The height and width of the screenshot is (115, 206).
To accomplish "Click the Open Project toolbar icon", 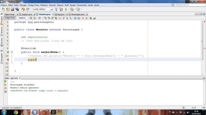I will [13, 9].
